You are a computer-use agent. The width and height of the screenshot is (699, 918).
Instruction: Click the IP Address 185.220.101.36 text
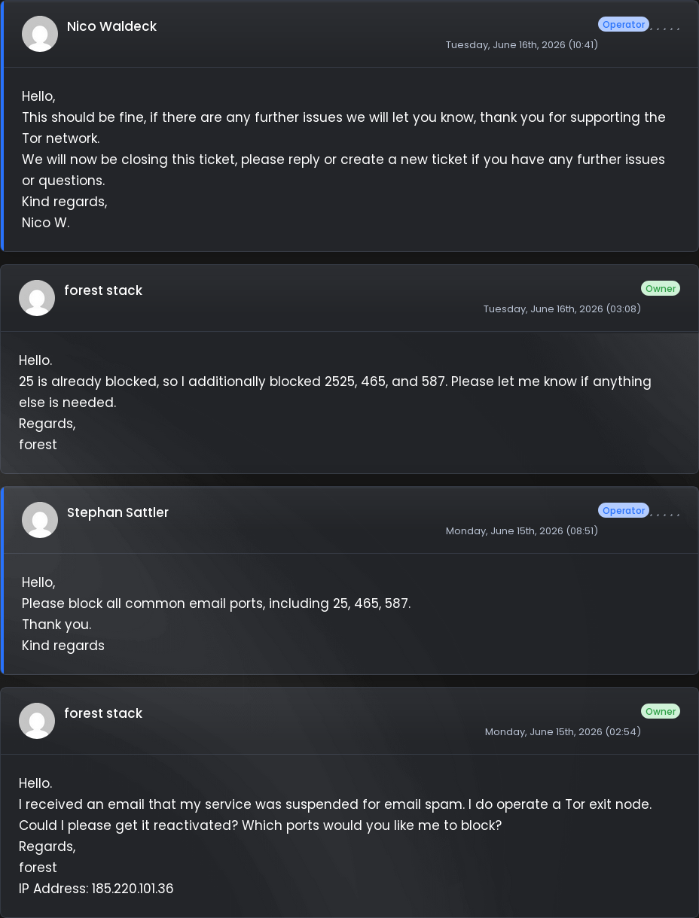pyautogui.click(x=96, y=889)
